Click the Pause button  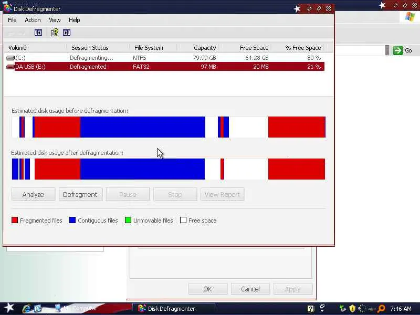pos(128,194)
